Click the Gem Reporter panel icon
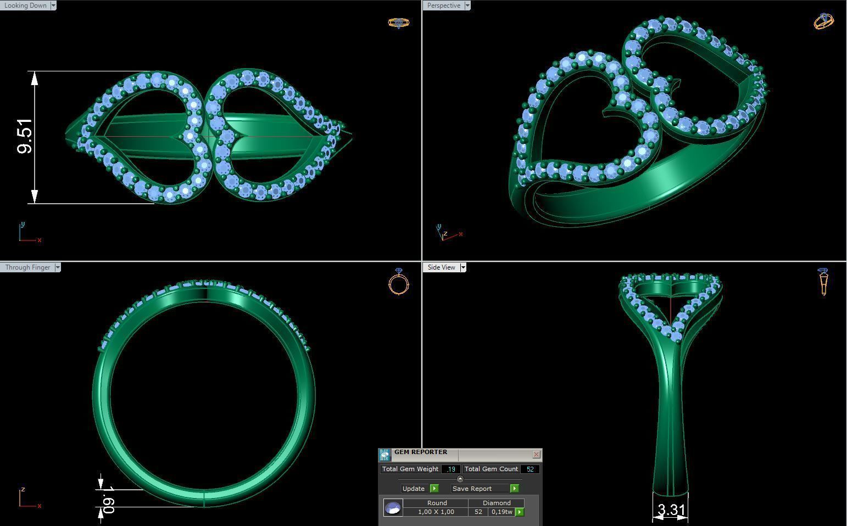Image resolution: width=847 pixels, height=526 pixels. click(385, 455)
